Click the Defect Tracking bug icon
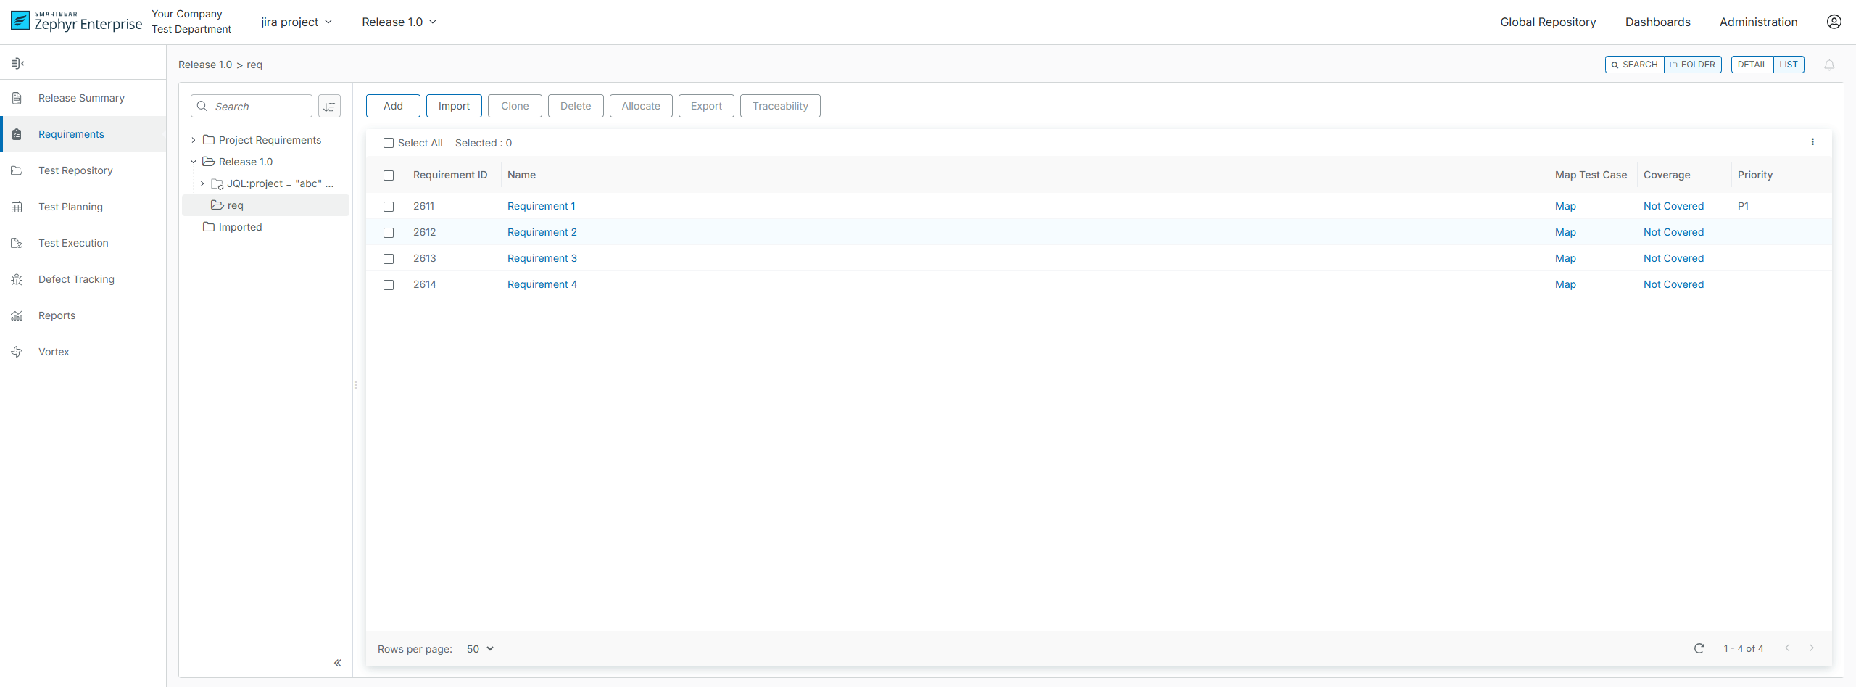This screenshot has height=694, width=1856. 17,279
